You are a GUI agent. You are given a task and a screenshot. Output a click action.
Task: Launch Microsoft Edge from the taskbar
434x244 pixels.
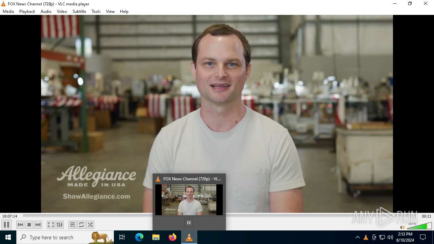click(x=139, y=237)
